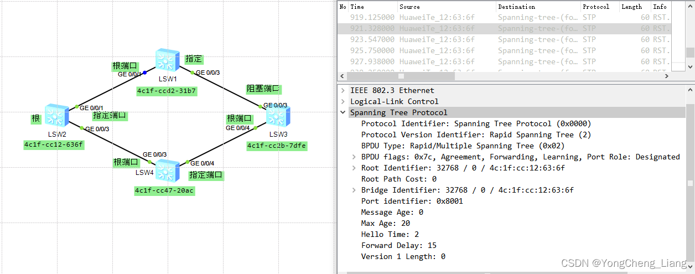695x274 pixels.
Task: Expand the Logical-Link Control section
Action: (x=343, y=101)
